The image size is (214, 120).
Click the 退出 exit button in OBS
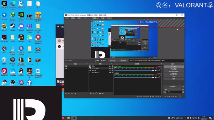(174, 79)
